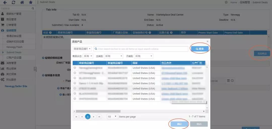The height and width of the screenshot is (129, 272).
Task: Sort by 国家 column in dialog
Action: coord(146,63)
